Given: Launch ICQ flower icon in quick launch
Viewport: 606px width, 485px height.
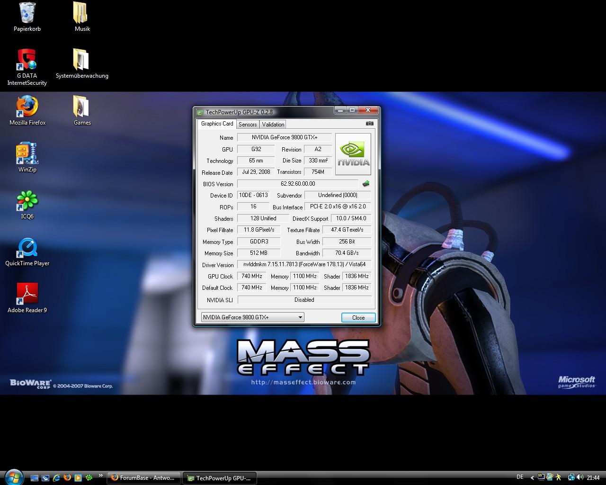Looking at the screenshot, I should coord(89,478).
